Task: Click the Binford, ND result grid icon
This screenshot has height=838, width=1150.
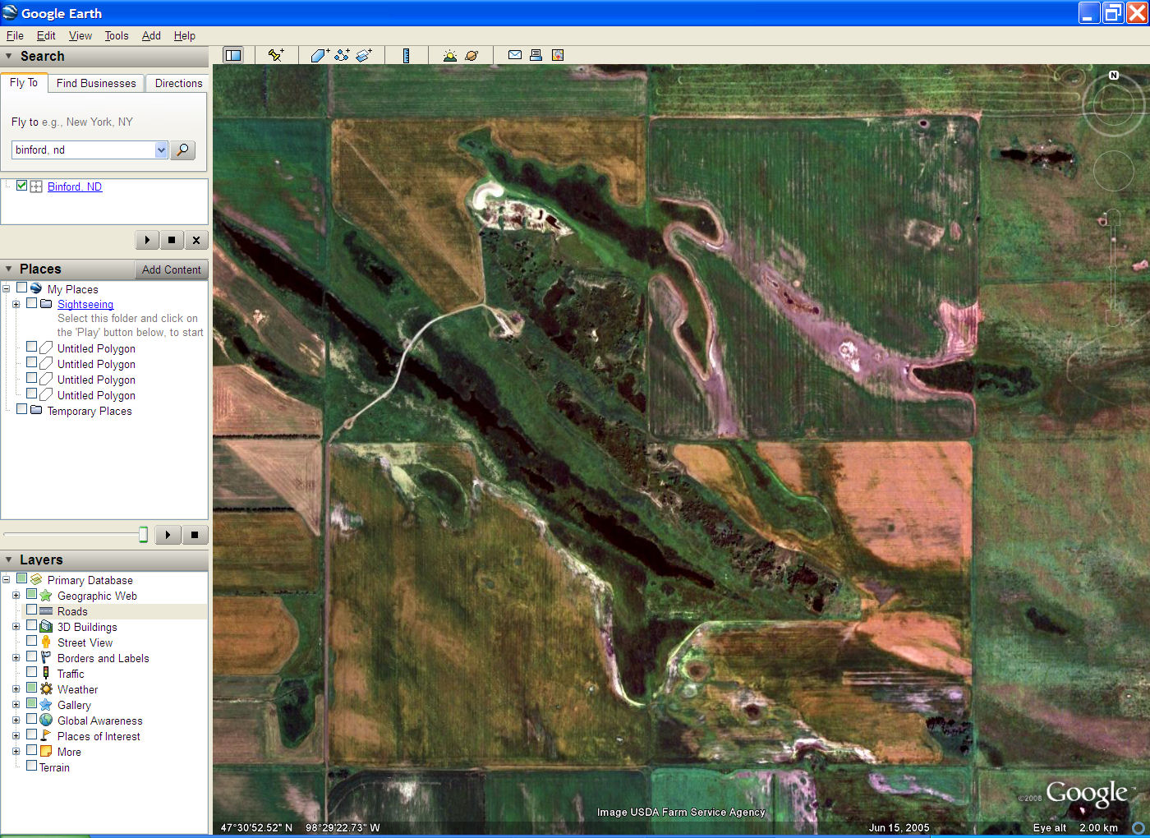Action: point(36,186)
